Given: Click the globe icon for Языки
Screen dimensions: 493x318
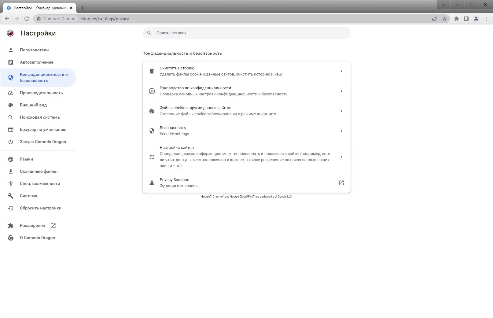Looking at the screenshot, I should tap(11, 159).
